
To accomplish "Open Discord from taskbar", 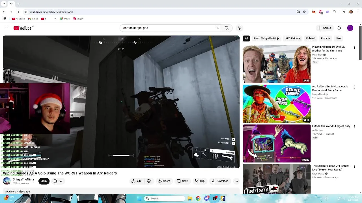I will pos(206,198).
